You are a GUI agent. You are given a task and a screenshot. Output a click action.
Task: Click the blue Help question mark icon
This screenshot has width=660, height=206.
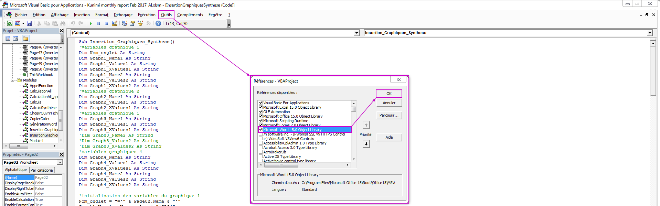(x=158, y=24)
